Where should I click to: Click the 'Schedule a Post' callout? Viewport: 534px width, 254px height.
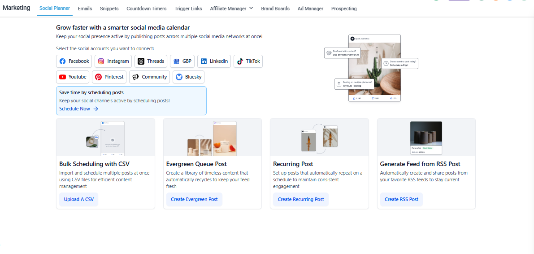(x=399, y=63)
